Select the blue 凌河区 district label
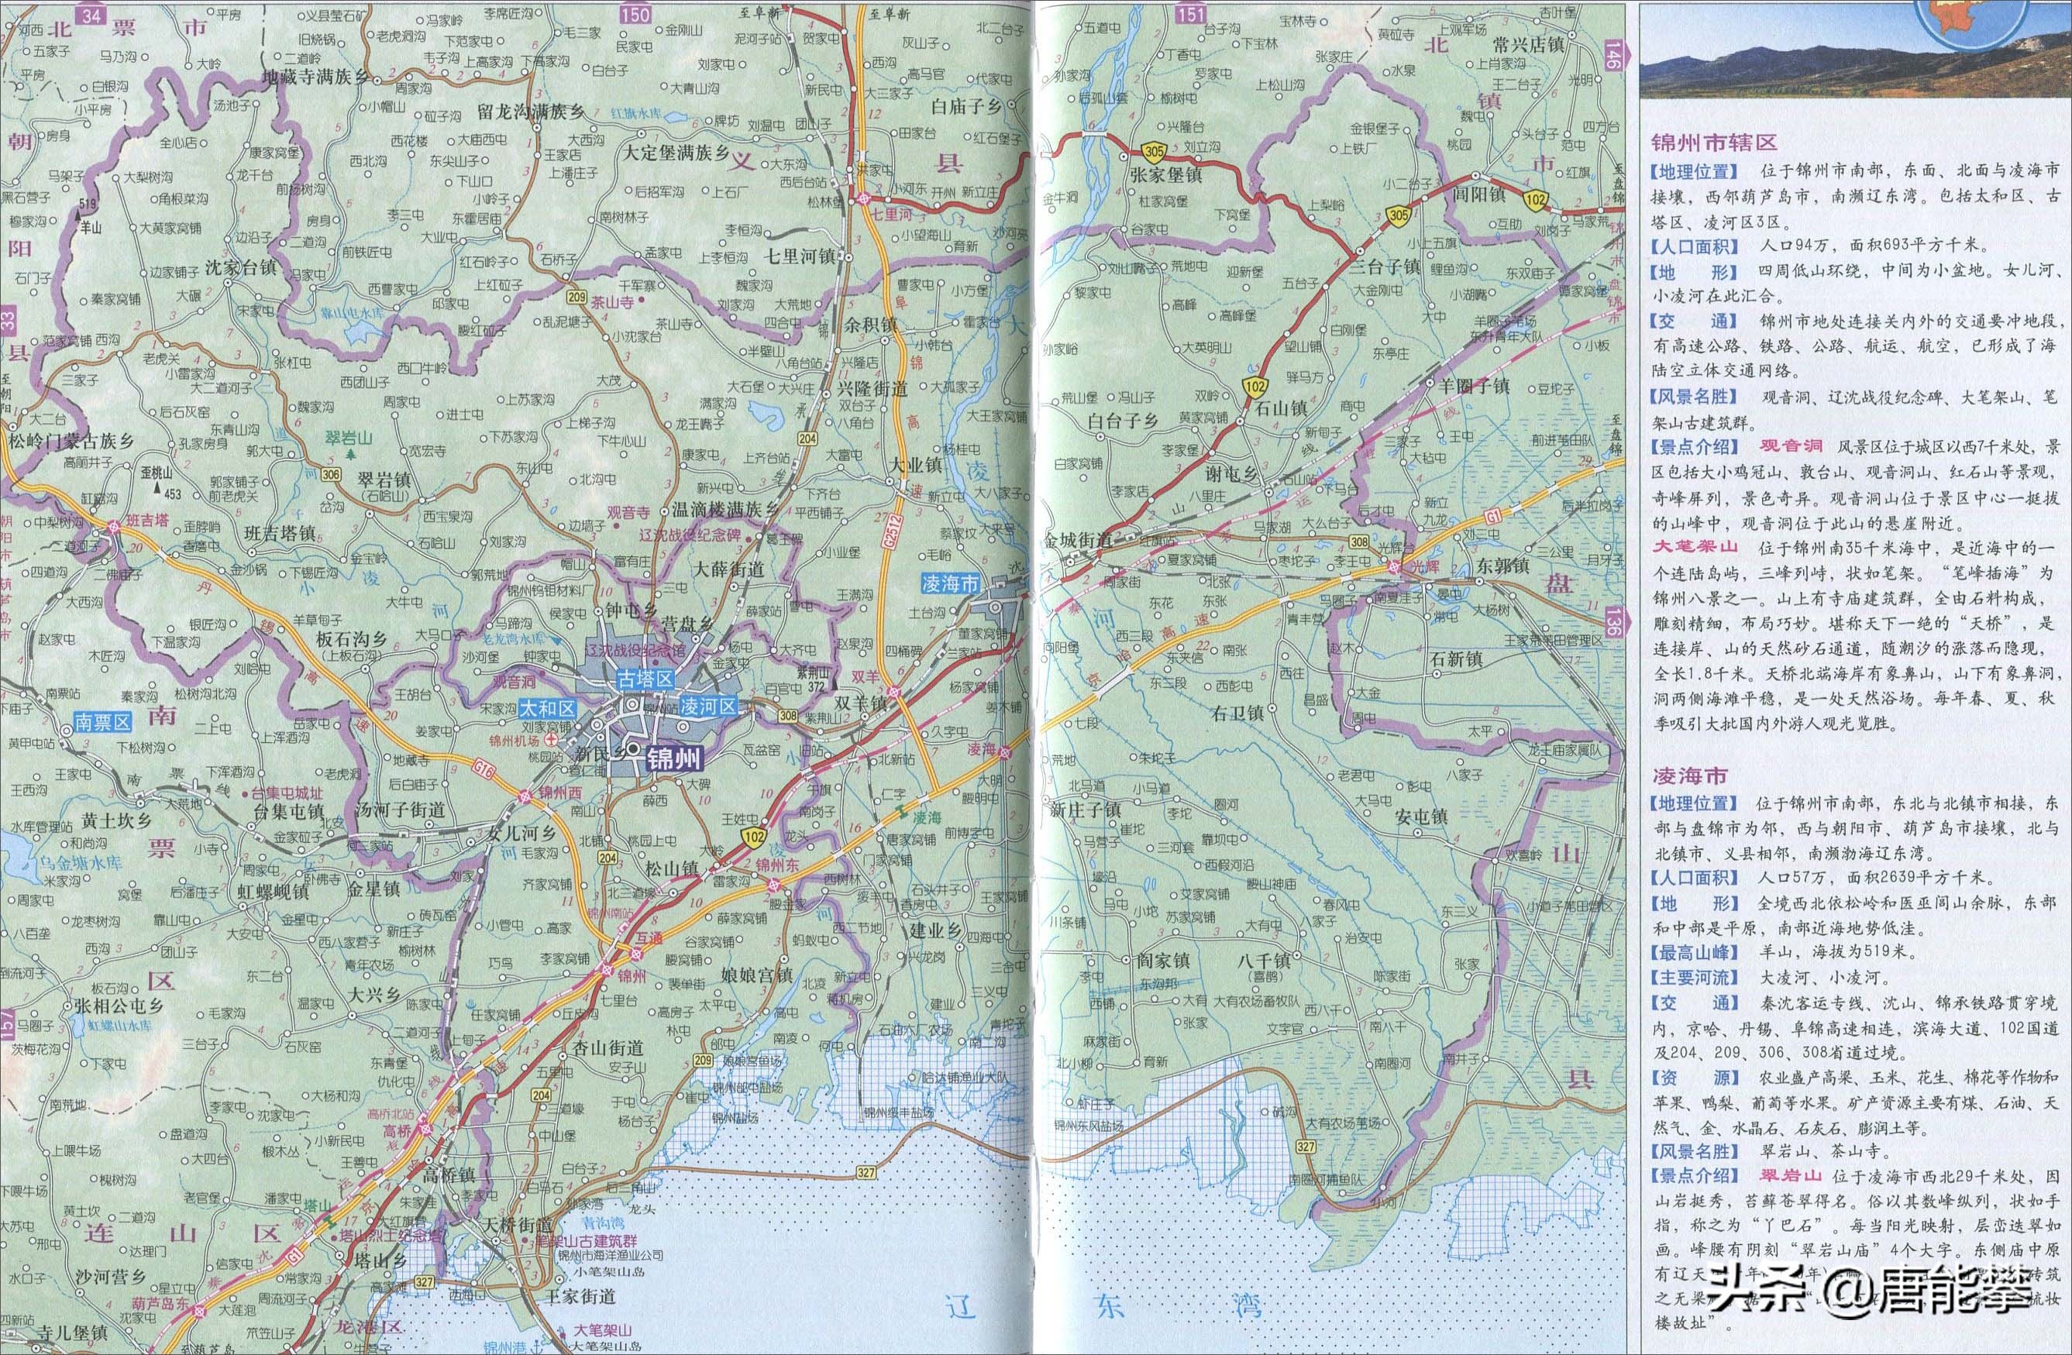 [x=709, y=706]
